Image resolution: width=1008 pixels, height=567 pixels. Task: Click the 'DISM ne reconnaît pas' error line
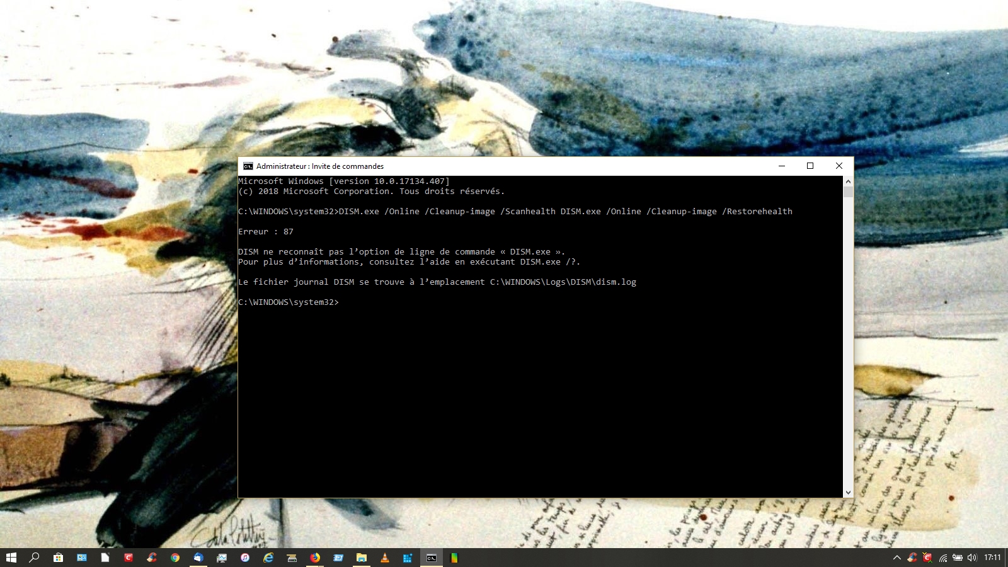(402, 252)
